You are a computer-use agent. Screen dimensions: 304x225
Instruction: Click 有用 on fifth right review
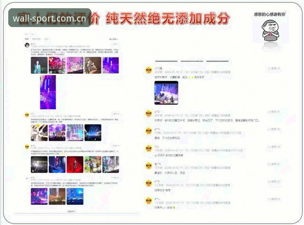point(274,164)
